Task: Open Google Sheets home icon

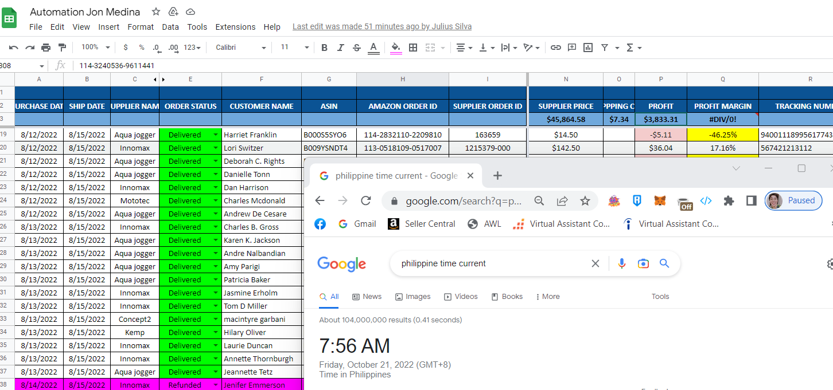Action: point(10,18)
